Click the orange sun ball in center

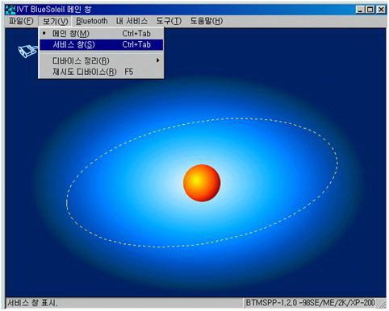[x=202, y=183]
